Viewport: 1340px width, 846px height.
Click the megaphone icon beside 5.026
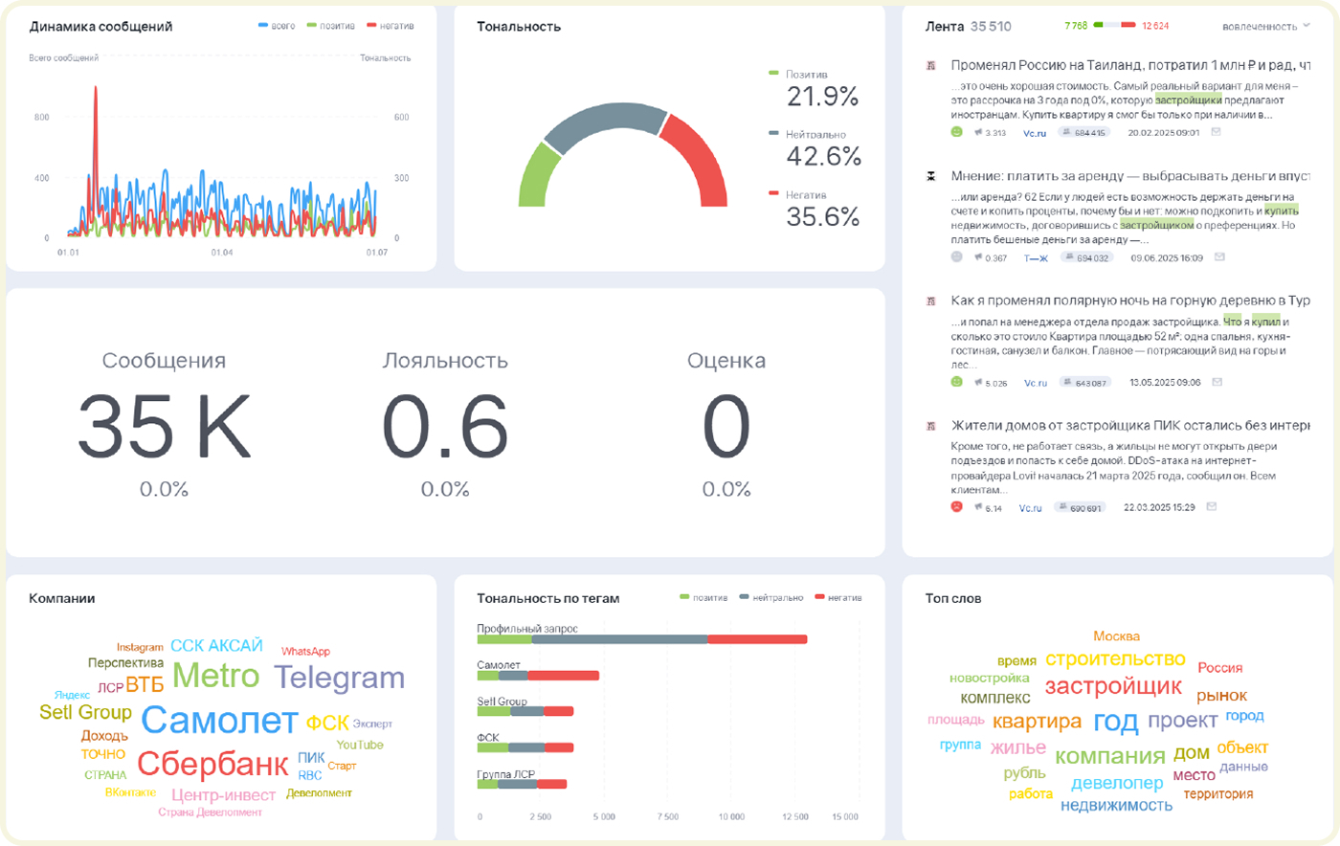coord(978,383)
